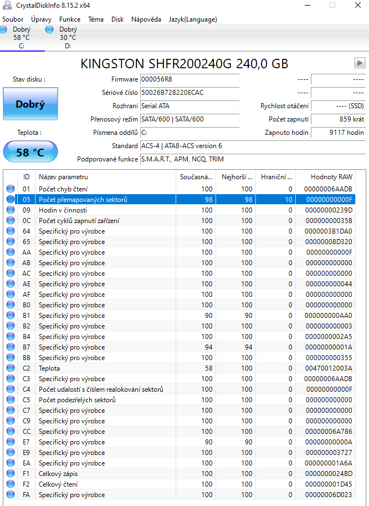Viewport: 369px width, 506px height.
Task: Click status orb for attribute AE
Action: (11, 284)
